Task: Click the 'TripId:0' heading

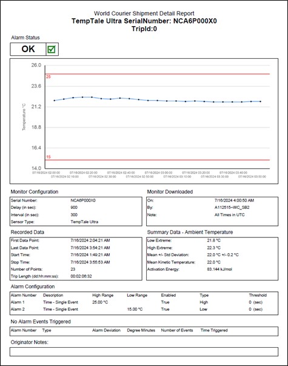Action: point(144,29)
